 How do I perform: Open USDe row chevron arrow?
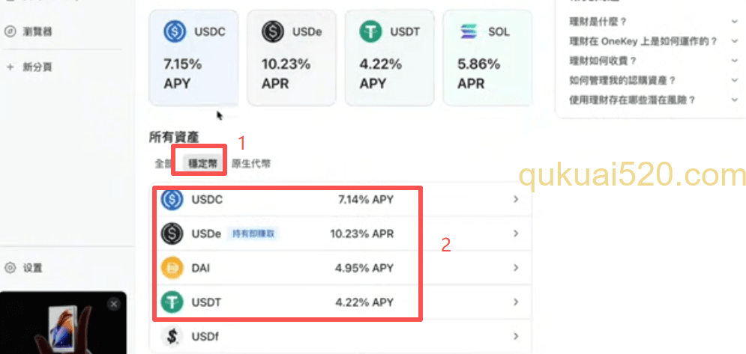516,234
